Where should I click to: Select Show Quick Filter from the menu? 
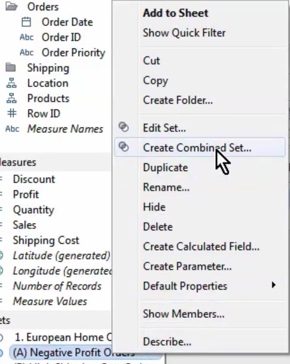[184, 33]
